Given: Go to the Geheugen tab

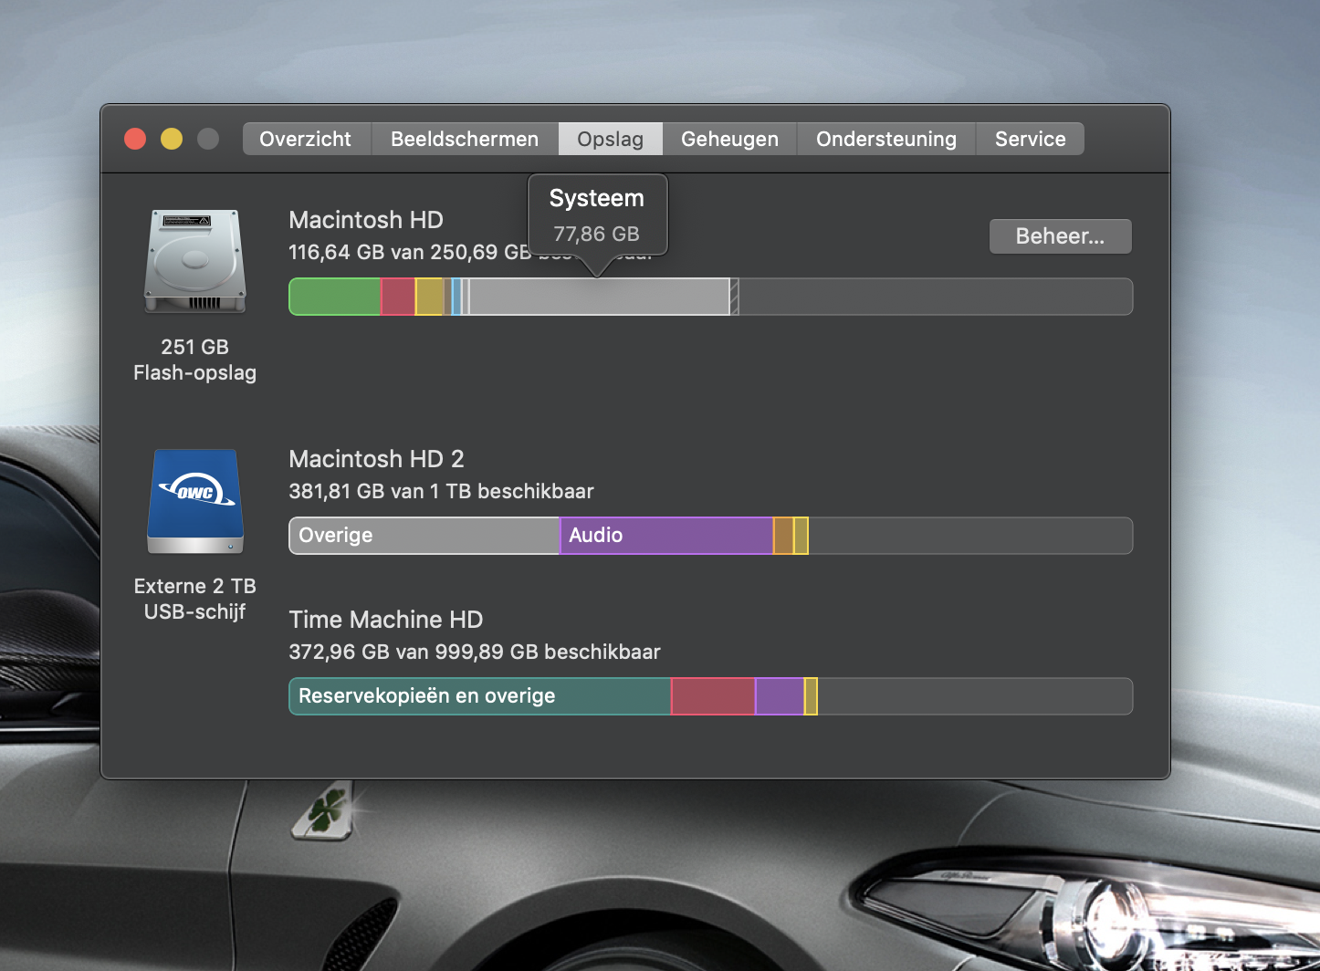Looking at the screenshot, I should coord(729,139).
